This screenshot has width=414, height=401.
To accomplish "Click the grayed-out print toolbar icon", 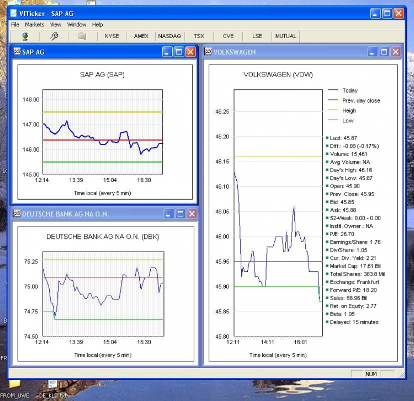I will point(82,36).
